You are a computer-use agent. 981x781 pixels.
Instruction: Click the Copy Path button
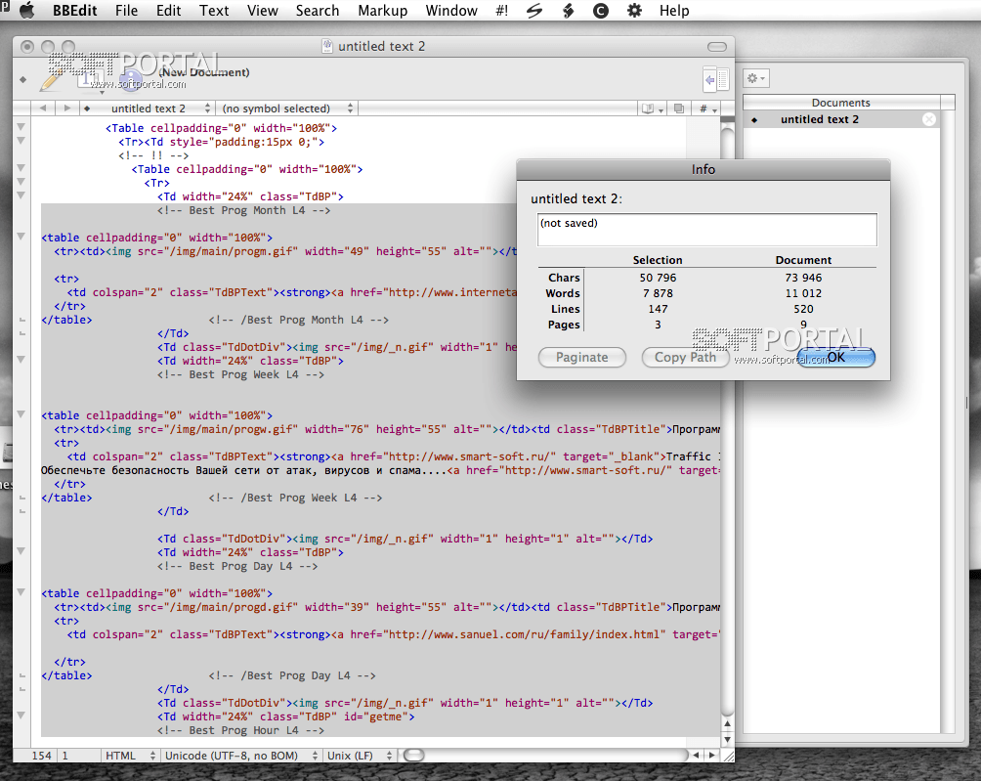(685, 358)
